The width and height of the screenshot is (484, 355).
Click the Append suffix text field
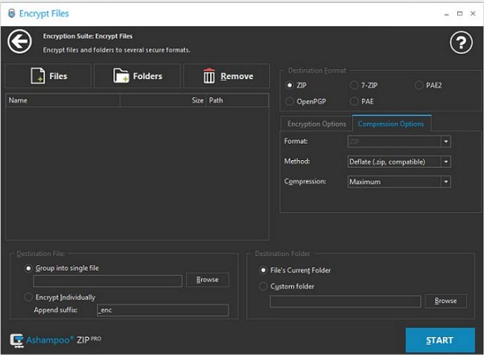coord(162,310)
